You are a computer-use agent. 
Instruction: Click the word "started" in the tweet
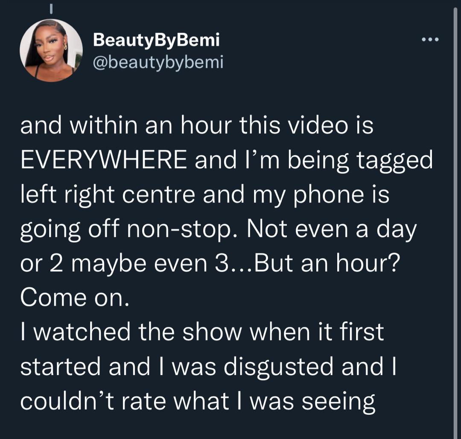click(61, 366)
